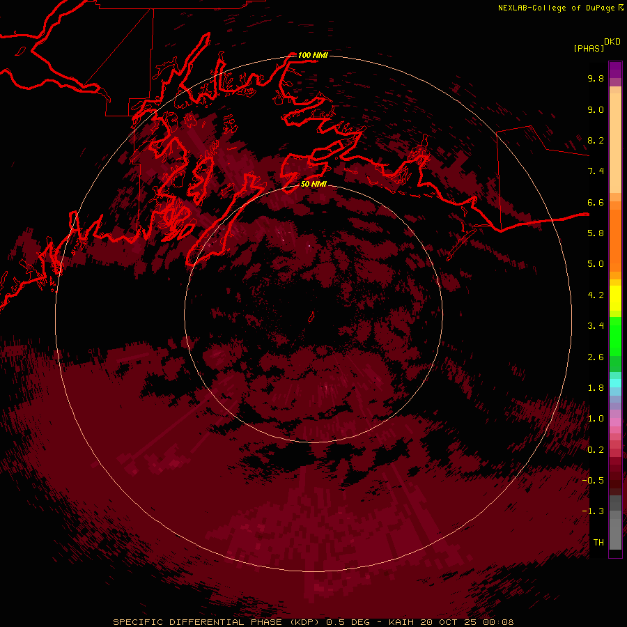Image resolution: width=627 pixels, height=627 pixels.
Task: Click the 0.2 scale value
Action: coord(596,450)
